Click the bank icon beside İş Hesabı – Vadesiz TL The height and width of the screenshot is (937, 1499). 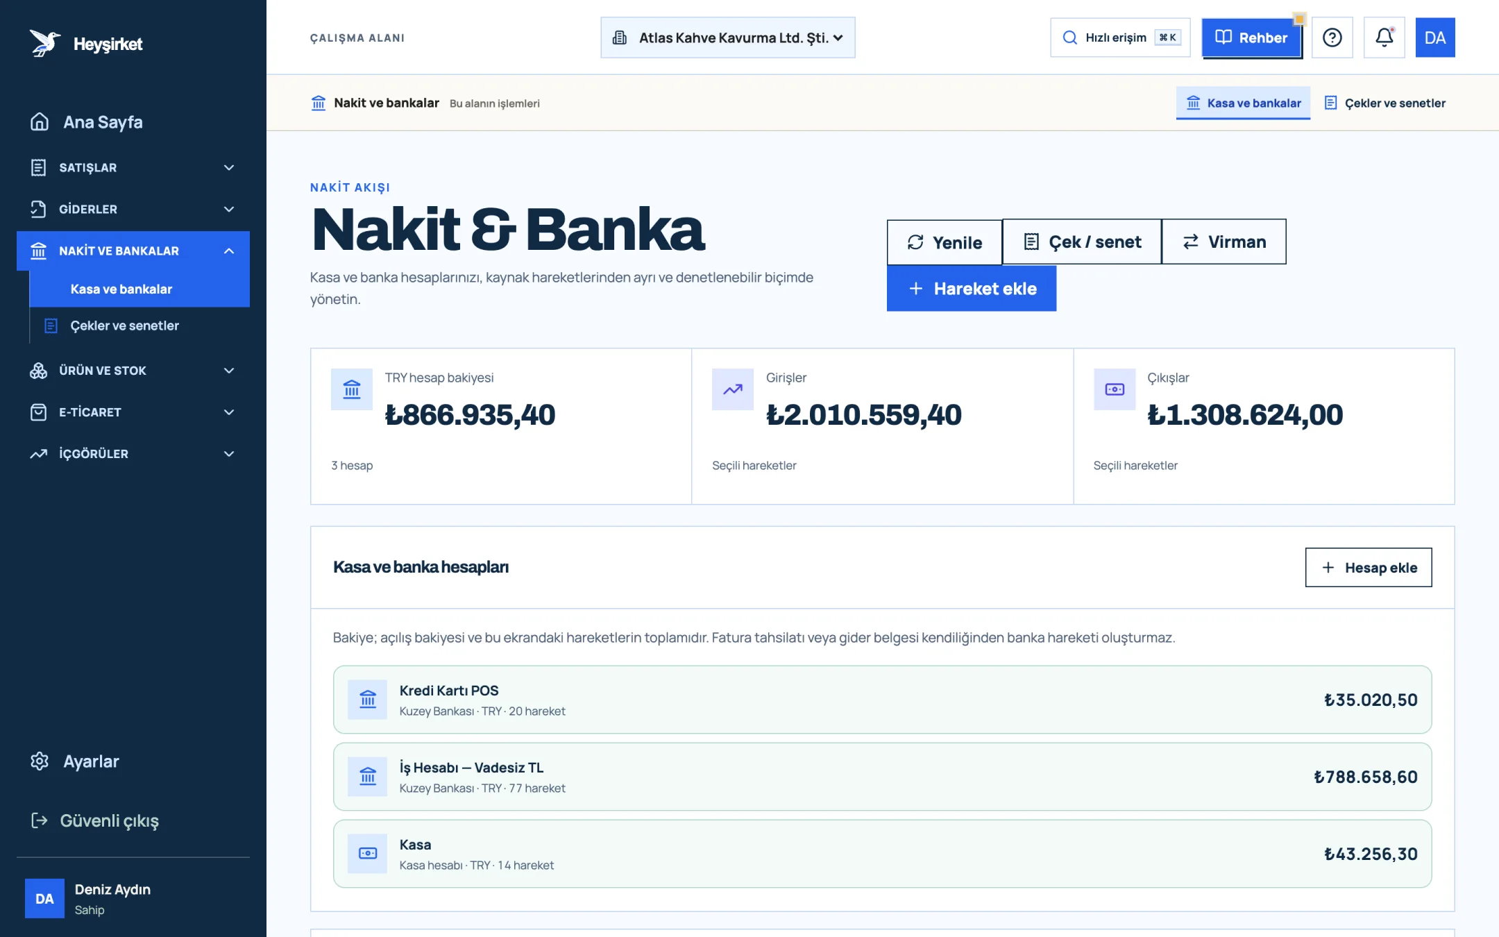pos(368,777)
